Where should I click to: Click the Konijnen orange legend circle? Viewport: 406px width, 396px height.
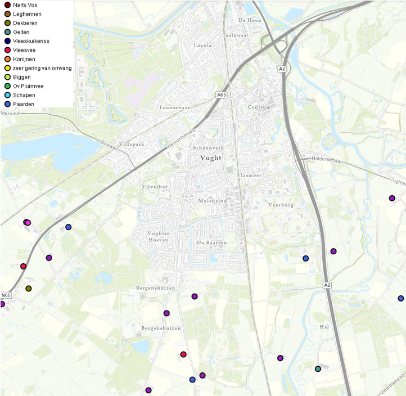point(7,59)
